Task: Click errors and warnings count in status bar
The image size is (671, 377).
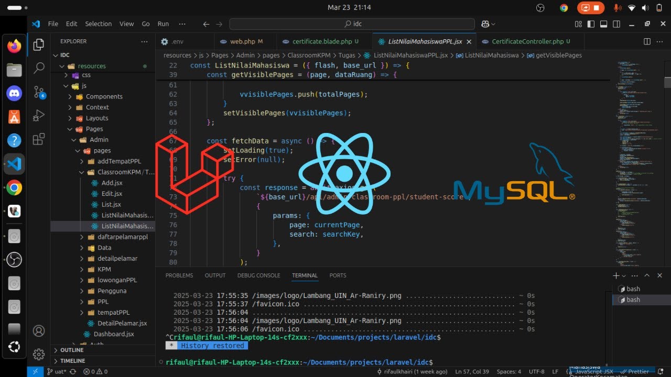Action: click(x=95, y=371)
